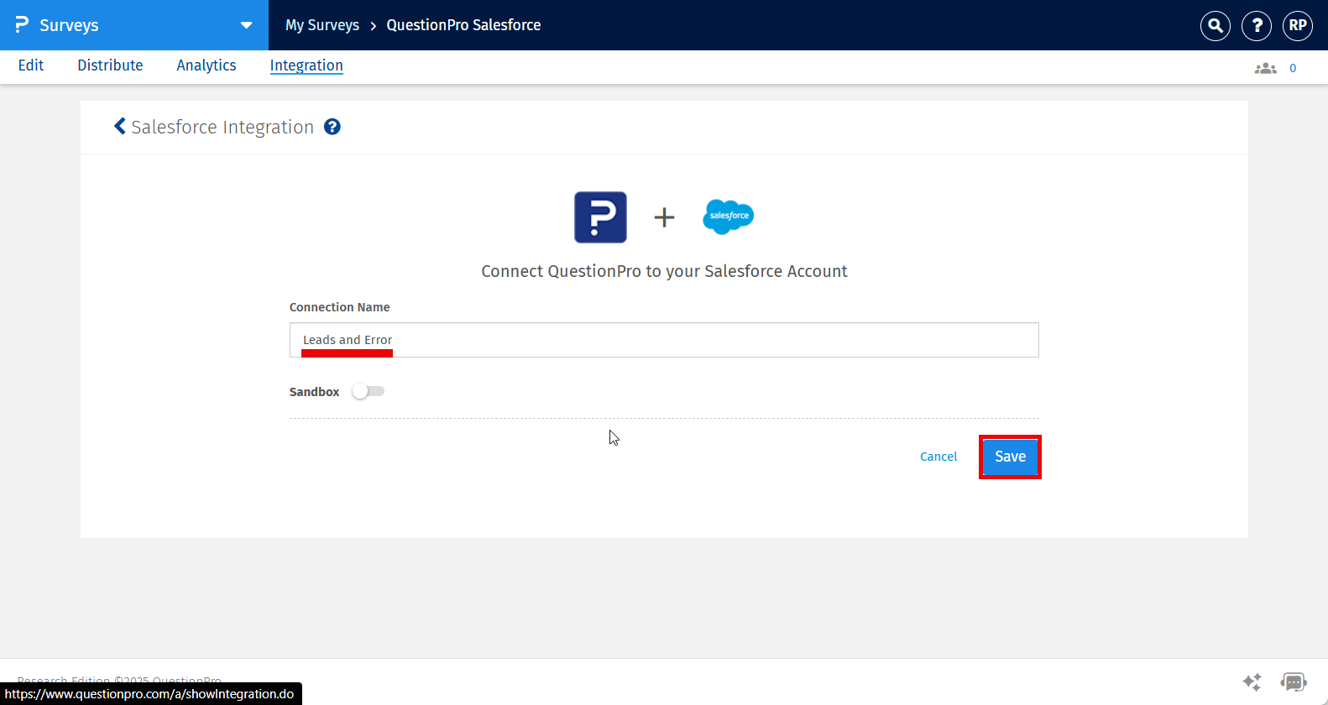Focus the Connection Name input field
Viewport: 1328px width, 705px height.
pos(663,340)
